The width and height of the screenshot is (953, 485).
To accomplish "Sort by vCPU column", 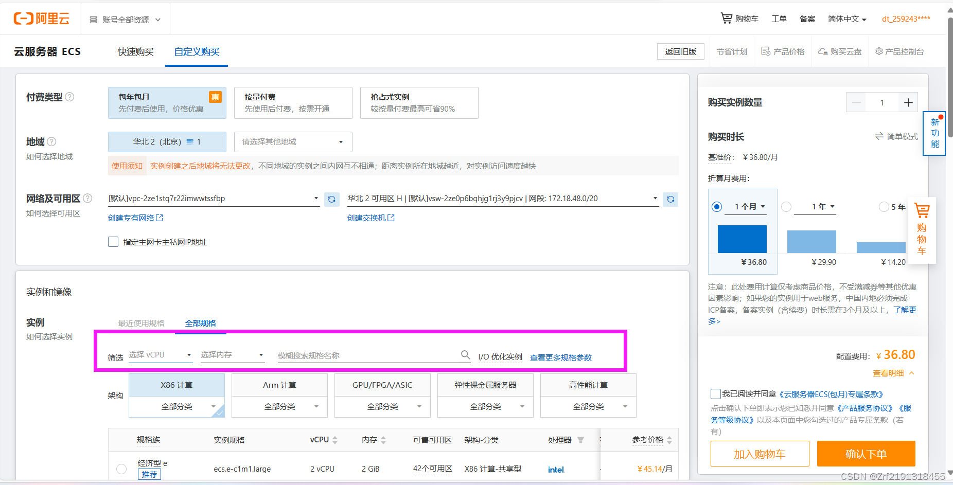I will [335, 440].
